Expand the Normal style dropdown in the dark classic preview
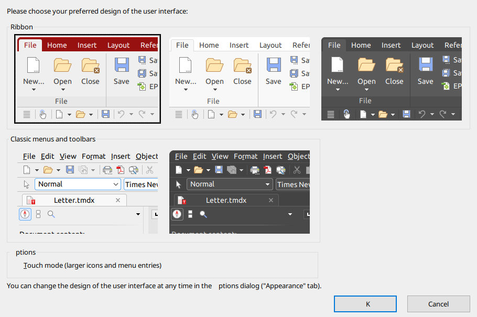477x317 pixels. pos(267,184)
